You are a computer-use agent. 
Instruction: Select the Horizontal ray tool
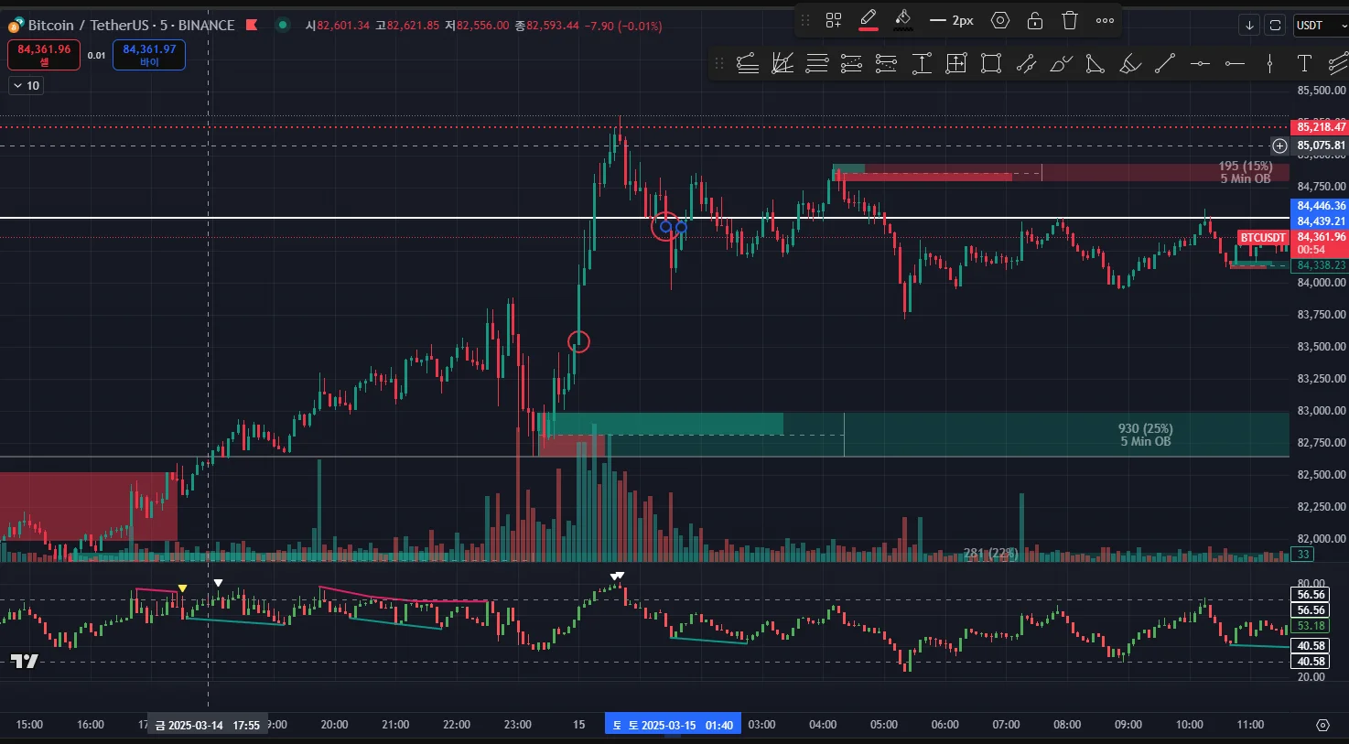point(1235,63)
